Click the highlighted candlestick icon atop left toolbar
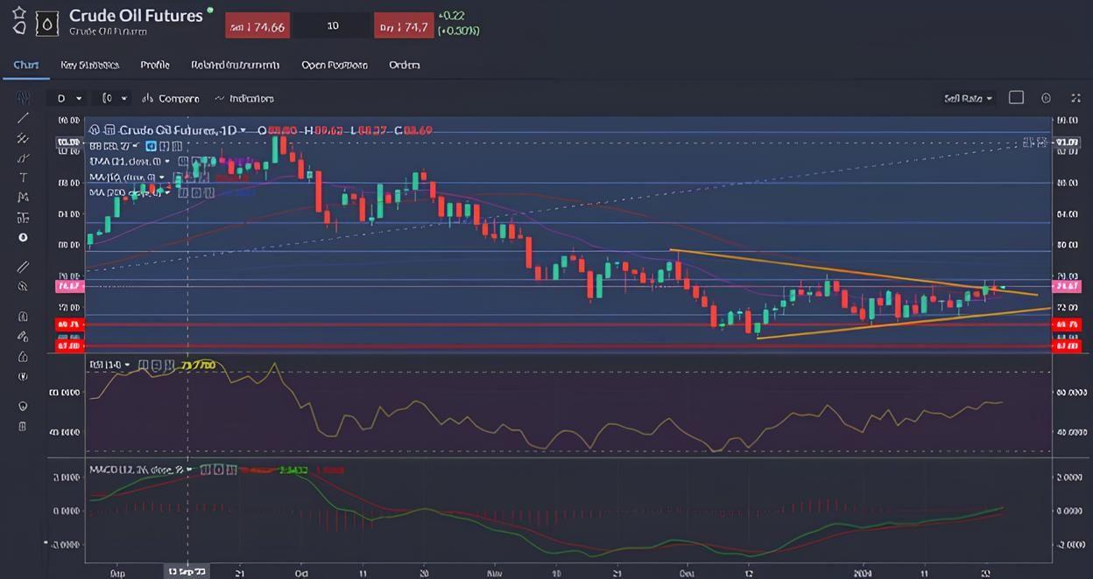This screenshot has height=579, width=1093. 23,98
